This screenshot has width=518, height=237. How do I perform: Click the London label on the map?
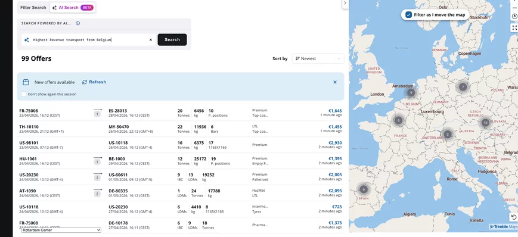377,95
